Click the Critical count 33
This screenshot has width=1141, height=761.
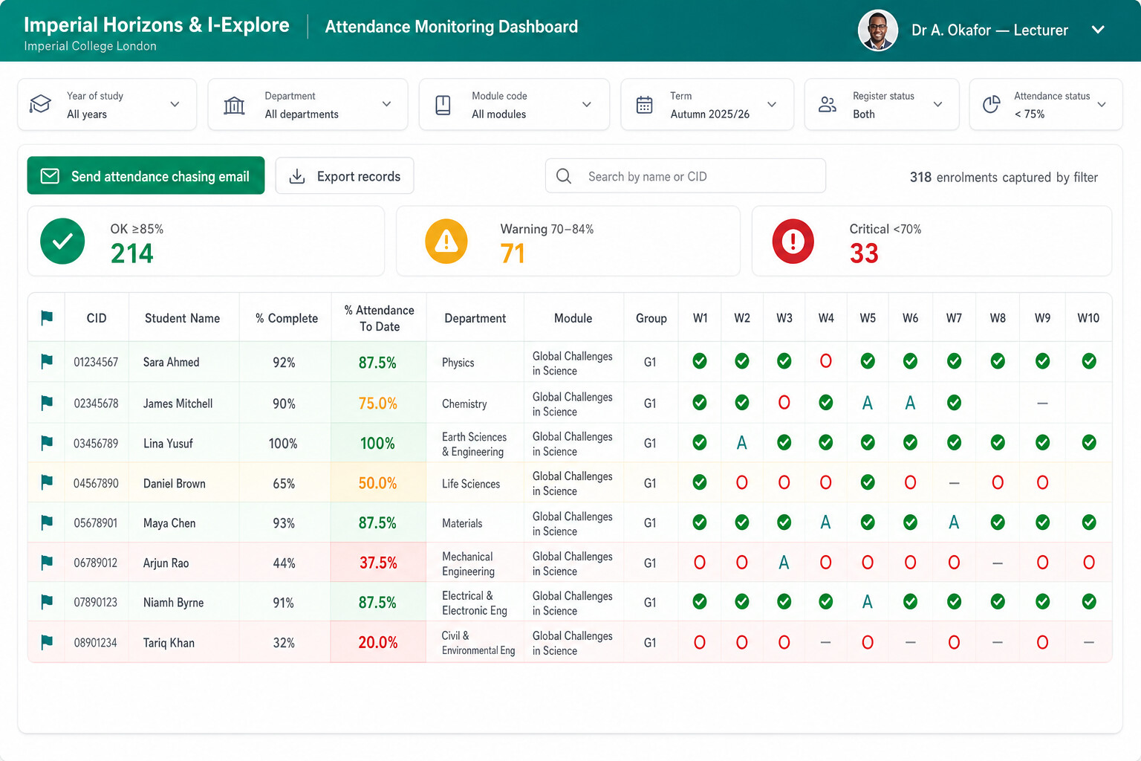864,253
